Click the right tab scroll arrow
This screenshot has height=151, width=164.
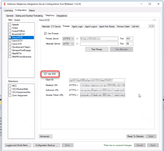153,26
